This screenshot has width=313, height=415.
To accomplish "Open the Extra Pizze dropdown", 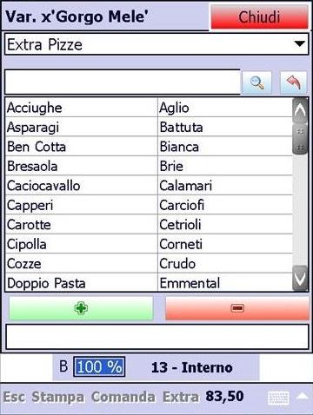I will point(156,44).
